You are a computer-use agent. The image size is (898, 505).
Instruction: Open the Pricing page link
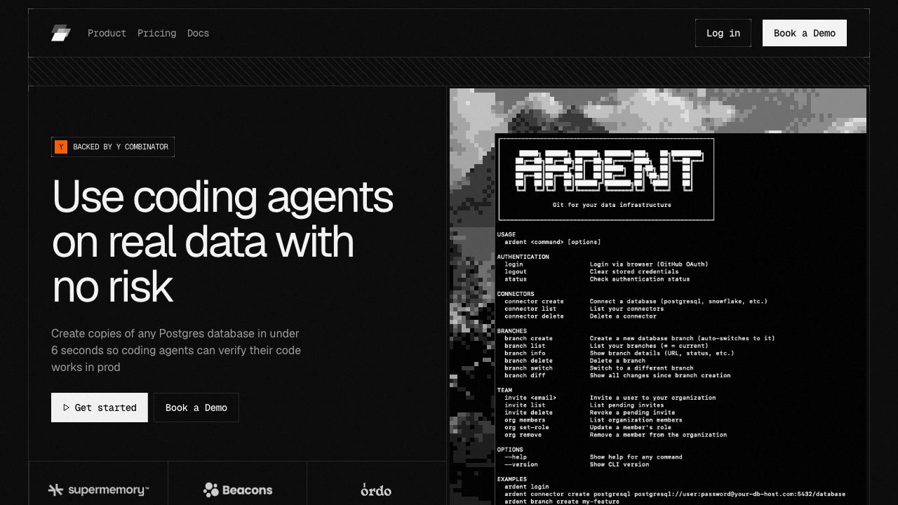[156, 33]
